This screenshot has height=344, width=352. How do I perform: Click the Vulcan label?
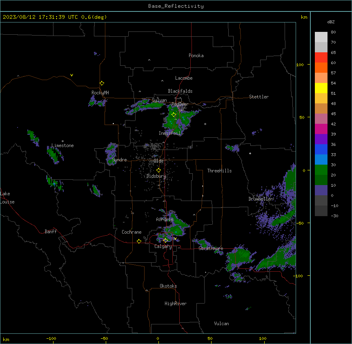[222, 324]
